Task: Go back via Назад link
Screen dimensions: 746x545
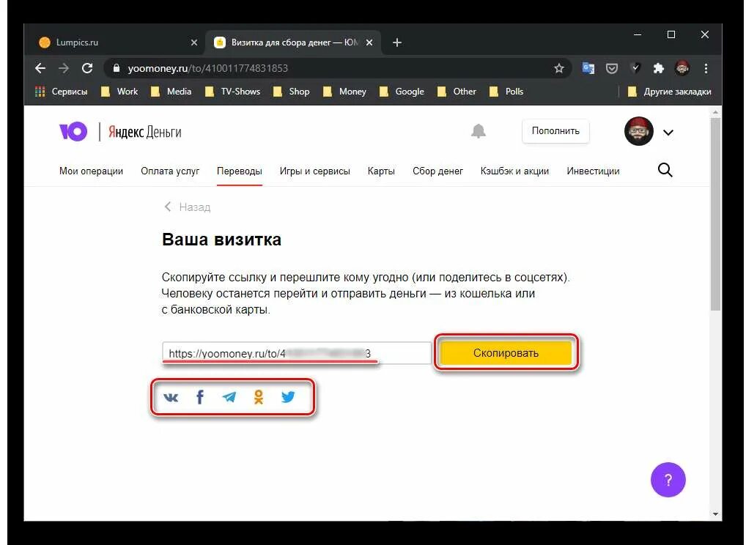Action: click(x=188, y=207)
